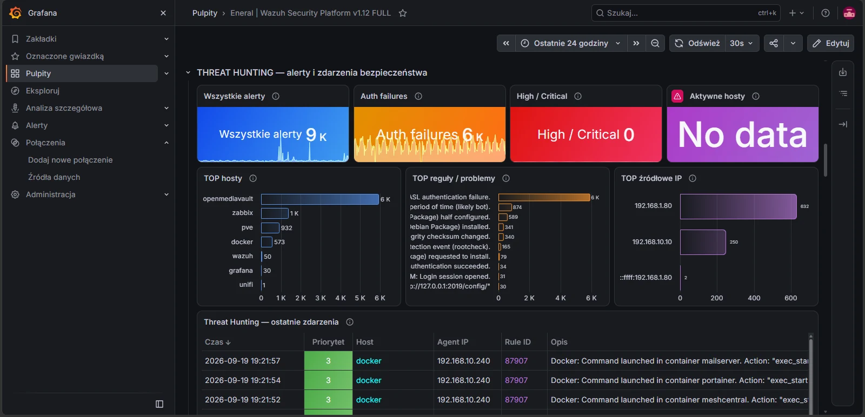Show info for TOP reguły / problemy panel
The width and height of the screenshot is (865, 417).
tap(506, 178)
